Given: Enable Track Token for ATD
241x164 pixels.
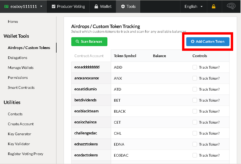Looking at the screenshot, I should pyautogui.click(x=195, y=89).
